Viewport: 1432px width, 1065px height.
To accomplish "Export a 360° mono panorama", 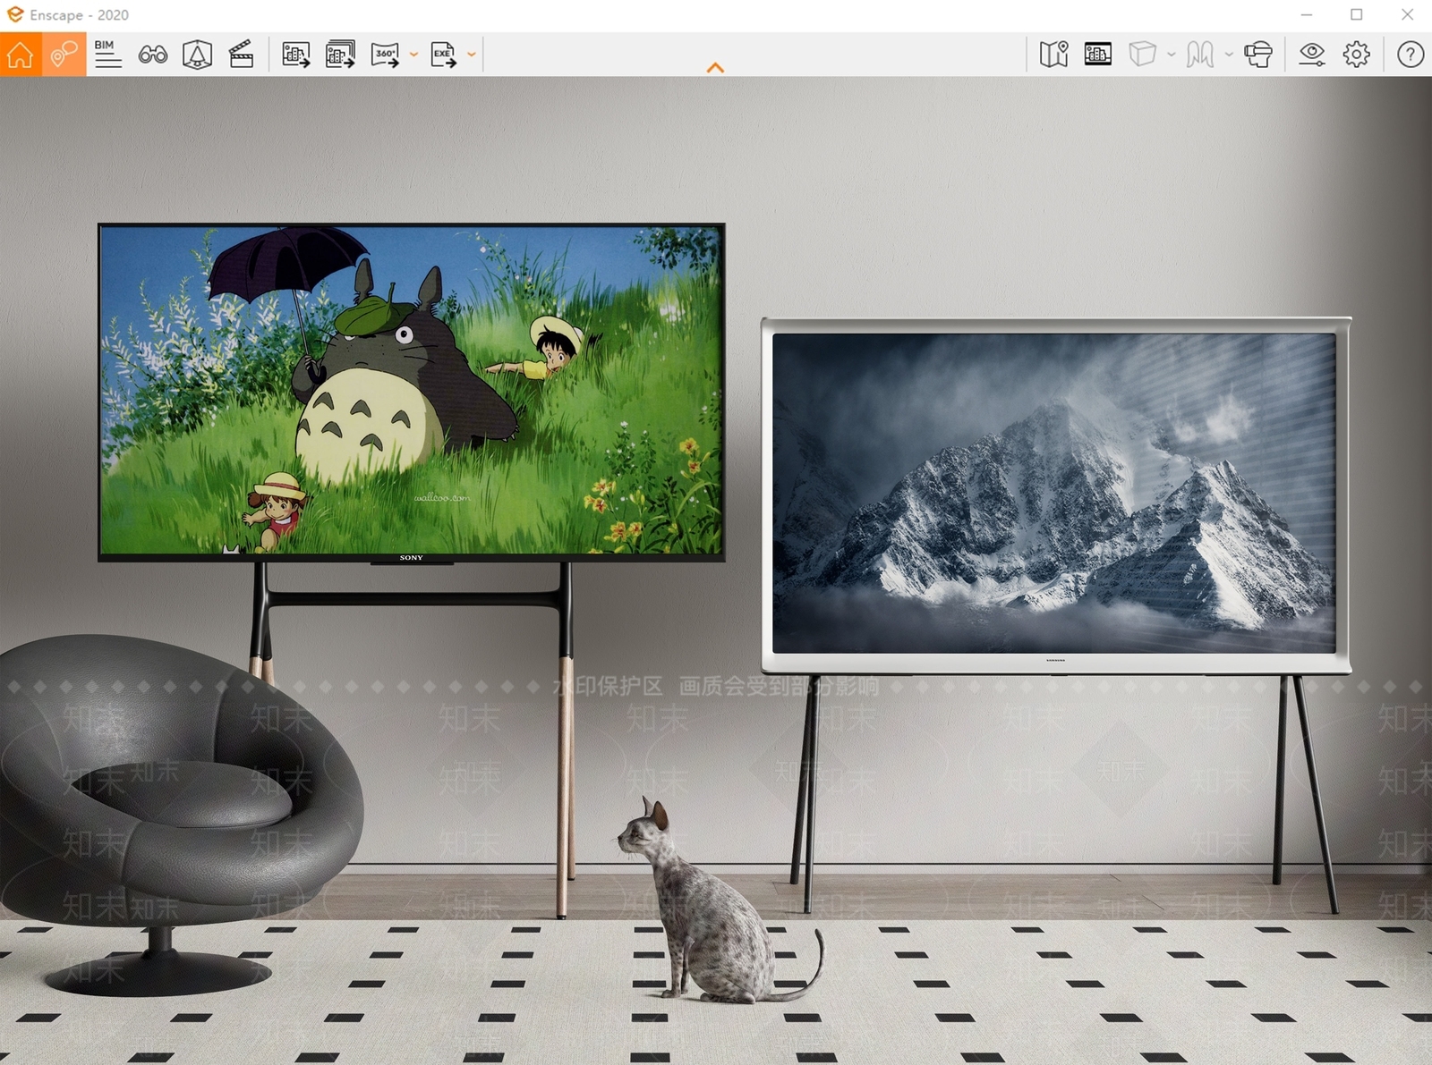I will pos(385,55).
